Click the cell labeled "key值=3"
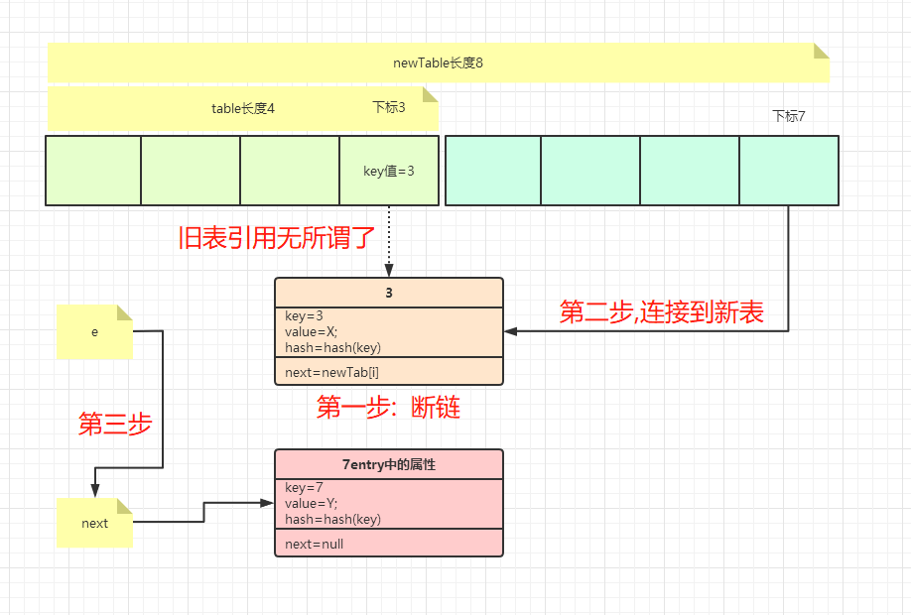Image resolution: width=911 pixels, height=615 pixels. [388, 170]
